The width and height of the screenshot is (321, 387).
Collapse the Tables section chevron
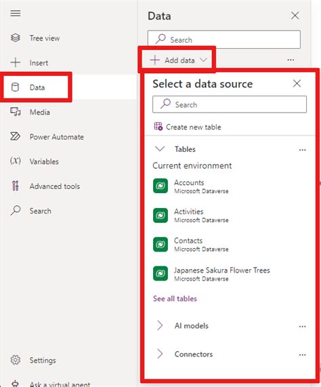160,149
